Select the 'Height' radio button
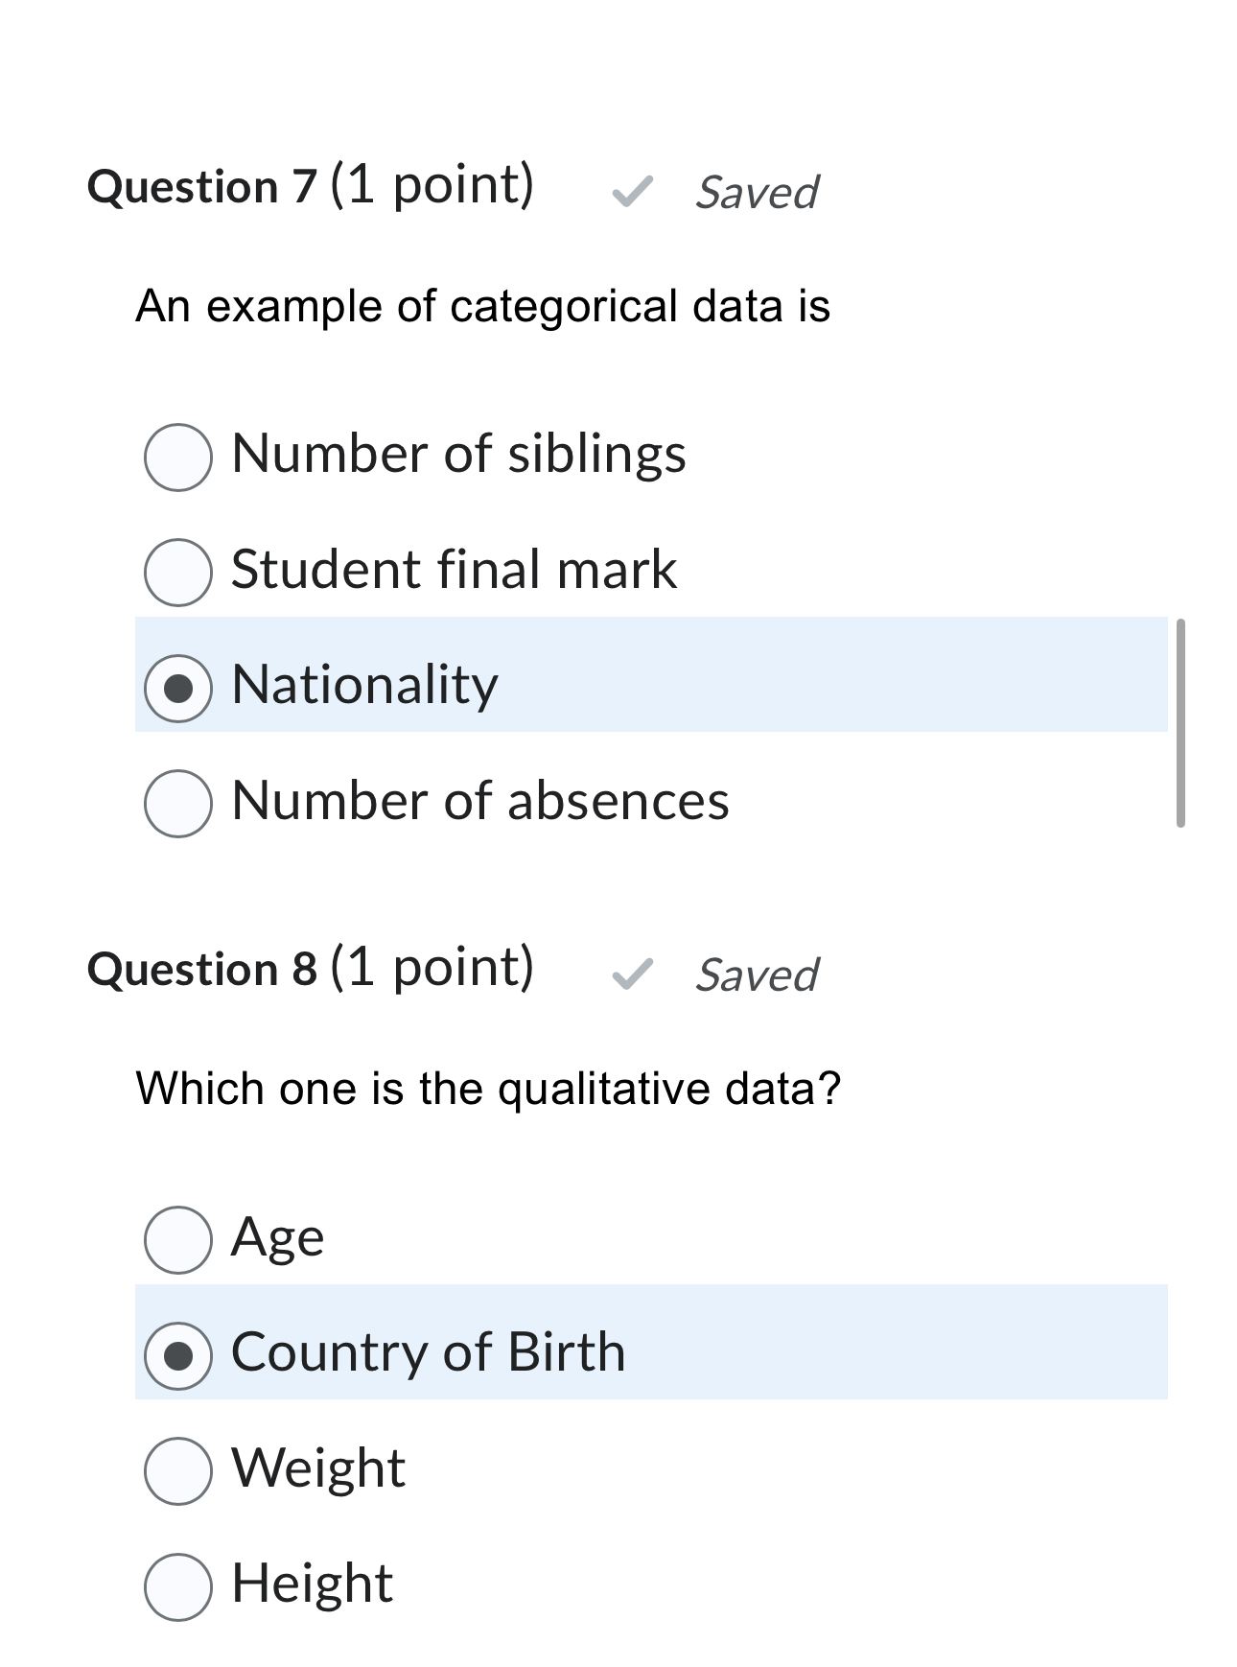This screenshot has height=1667, width=1237. (178, 1586)
